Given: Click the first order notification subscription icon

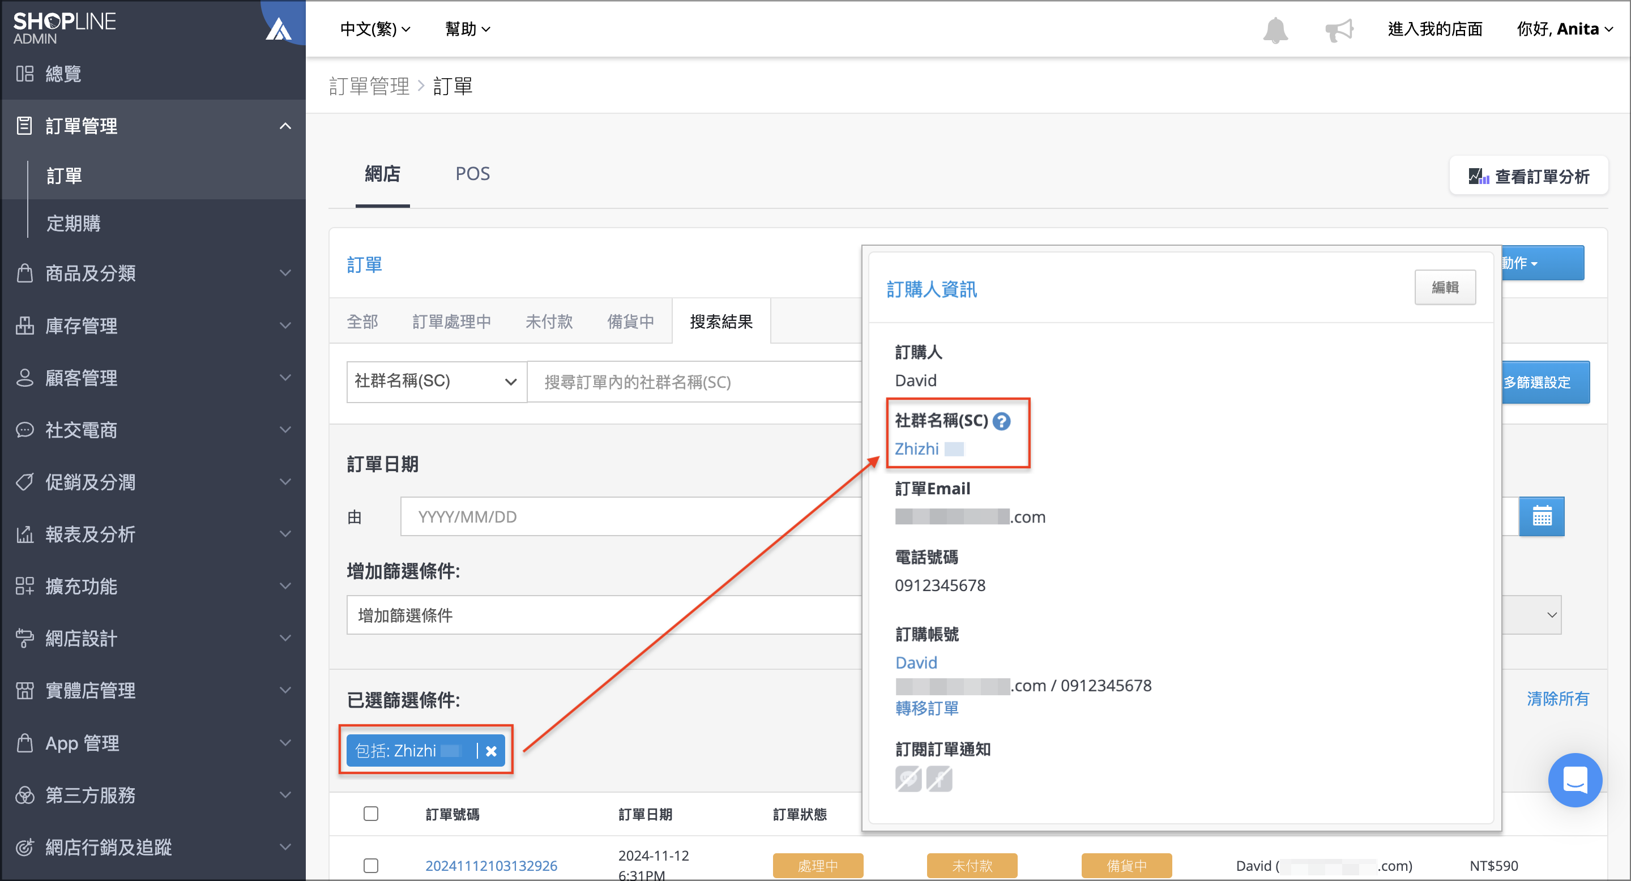Looking at the screenshot, I should [908, 779].
